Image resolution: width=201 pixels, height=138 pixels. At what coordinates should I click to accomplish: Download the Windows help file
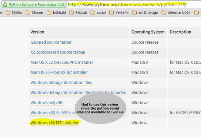[47, 103]
